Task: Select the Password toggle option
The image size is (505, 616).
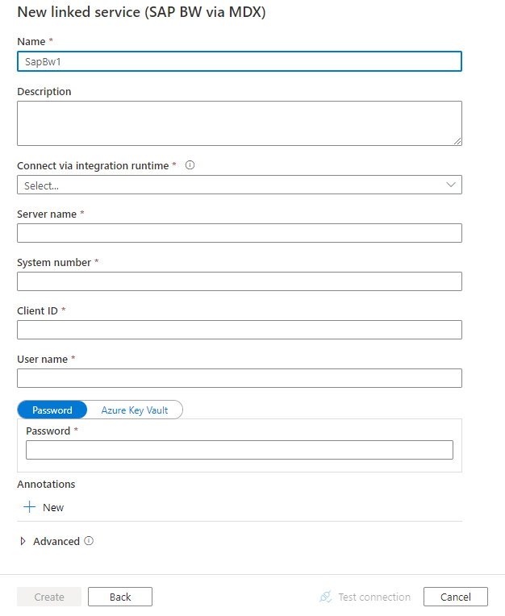Action: click(x=52, y=410)
